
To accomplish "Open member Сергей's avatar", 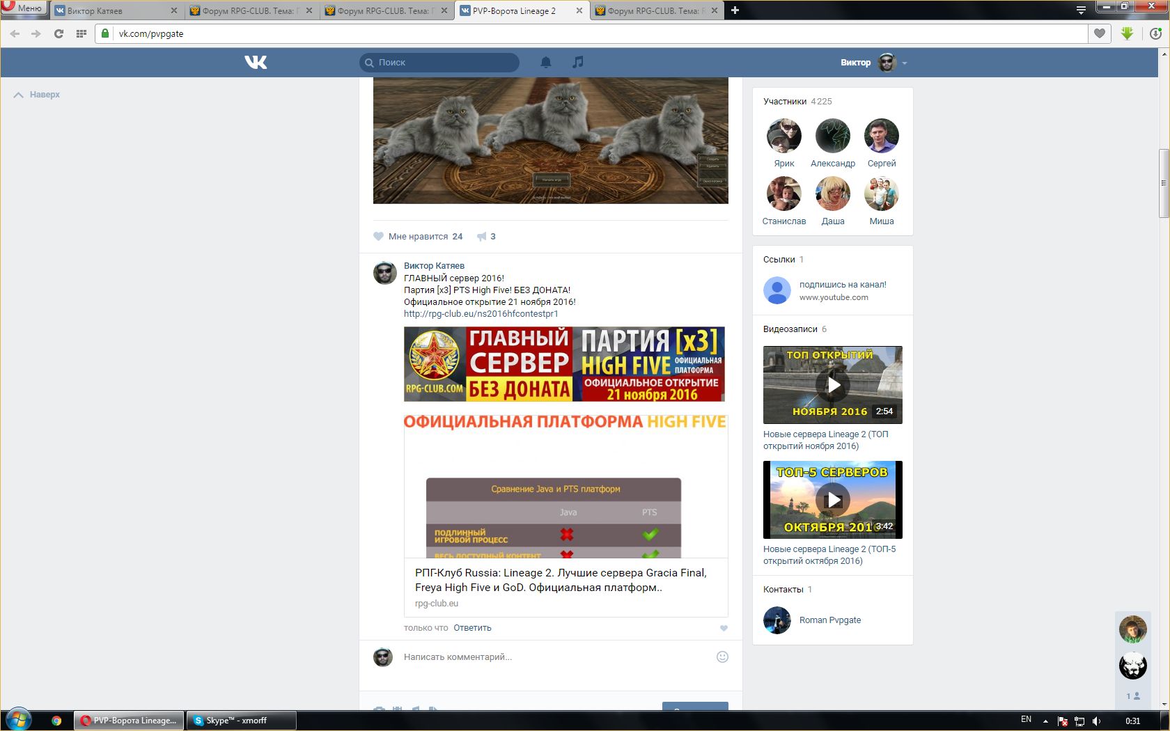I will [x=882, y=136].
